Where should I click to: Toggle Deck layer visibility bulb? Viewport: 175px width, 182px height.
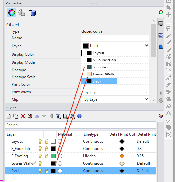tap(40, 171)
